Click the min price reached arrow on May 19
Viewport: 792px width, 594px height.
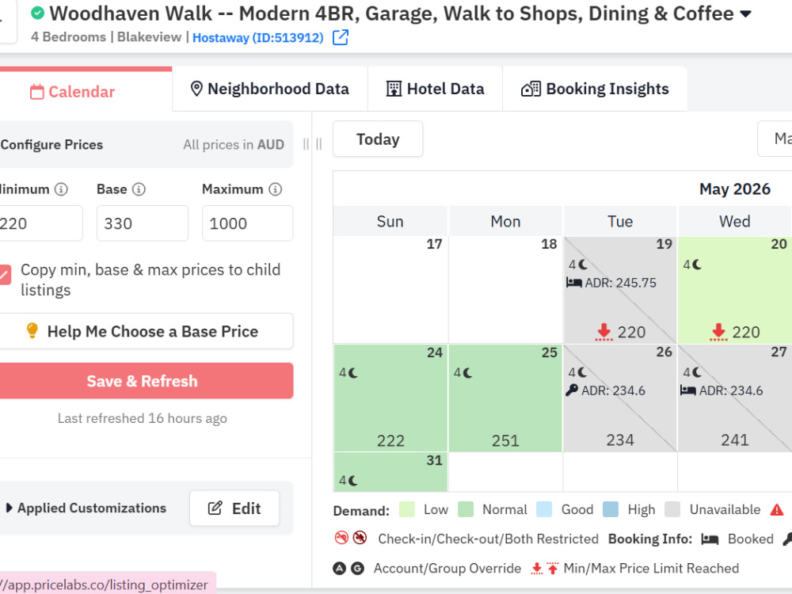coord(604,332)
